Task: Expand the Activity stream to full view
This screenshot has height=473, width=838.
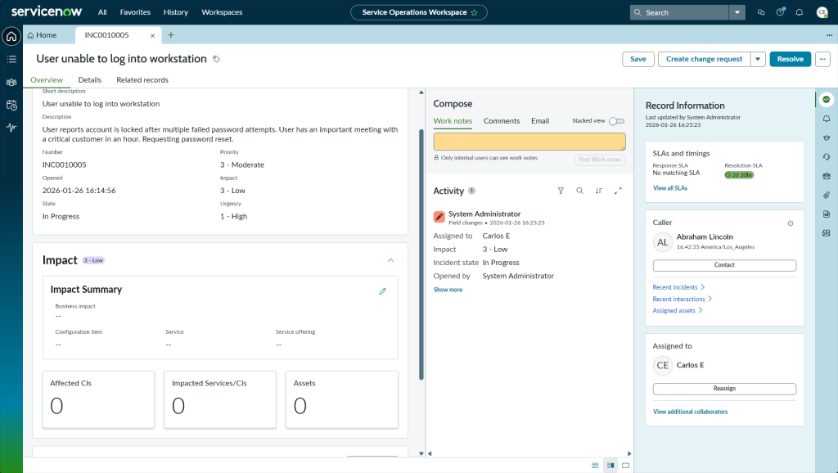Action: click(x=618, y=191)
